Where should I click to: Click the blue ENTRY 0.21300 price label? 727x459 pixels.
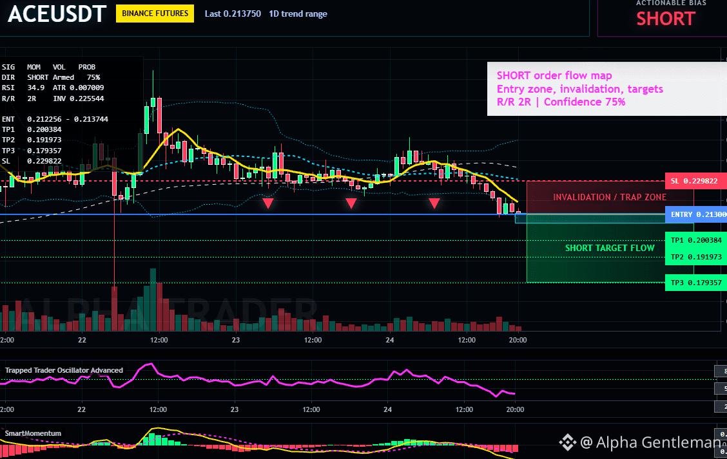coord(696,214)
